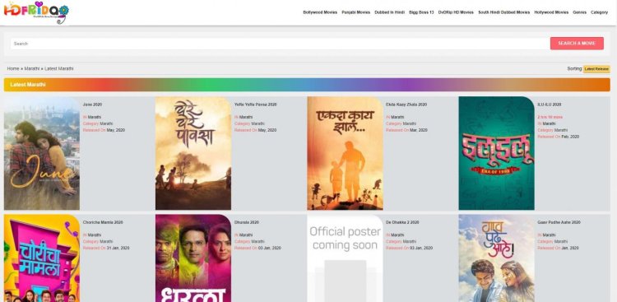Viewport: 617px width, 302px height.
Task: Click De Dhakka 2 2020 title
Action: (x=402, y=222)
